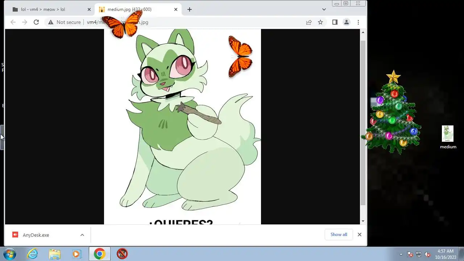The image size is (464, 261).
Task: Click the cat image in viewer
Action: (182, 127)
